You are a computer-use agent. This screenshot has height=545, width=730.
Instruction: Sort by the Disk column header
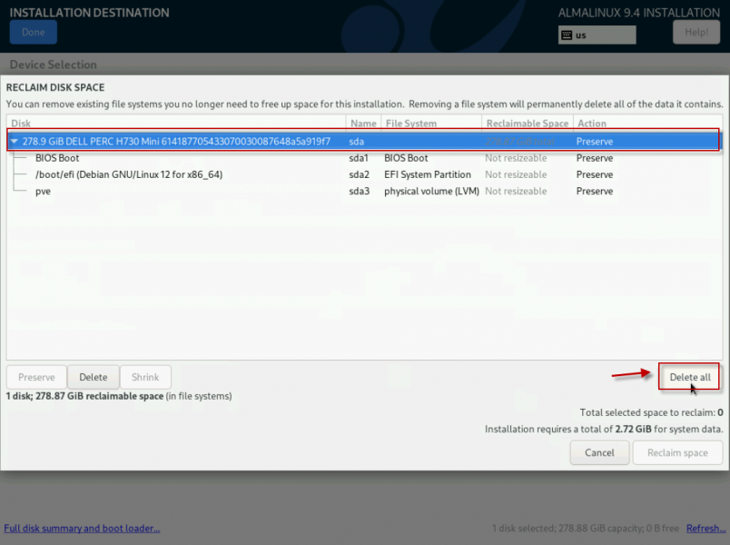coord(176,124)
